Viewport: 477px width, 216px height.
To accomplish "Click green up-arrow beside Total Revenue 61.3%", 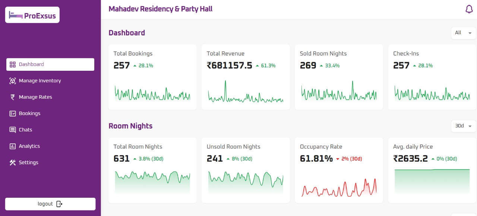I will click(x=257, y=66).
